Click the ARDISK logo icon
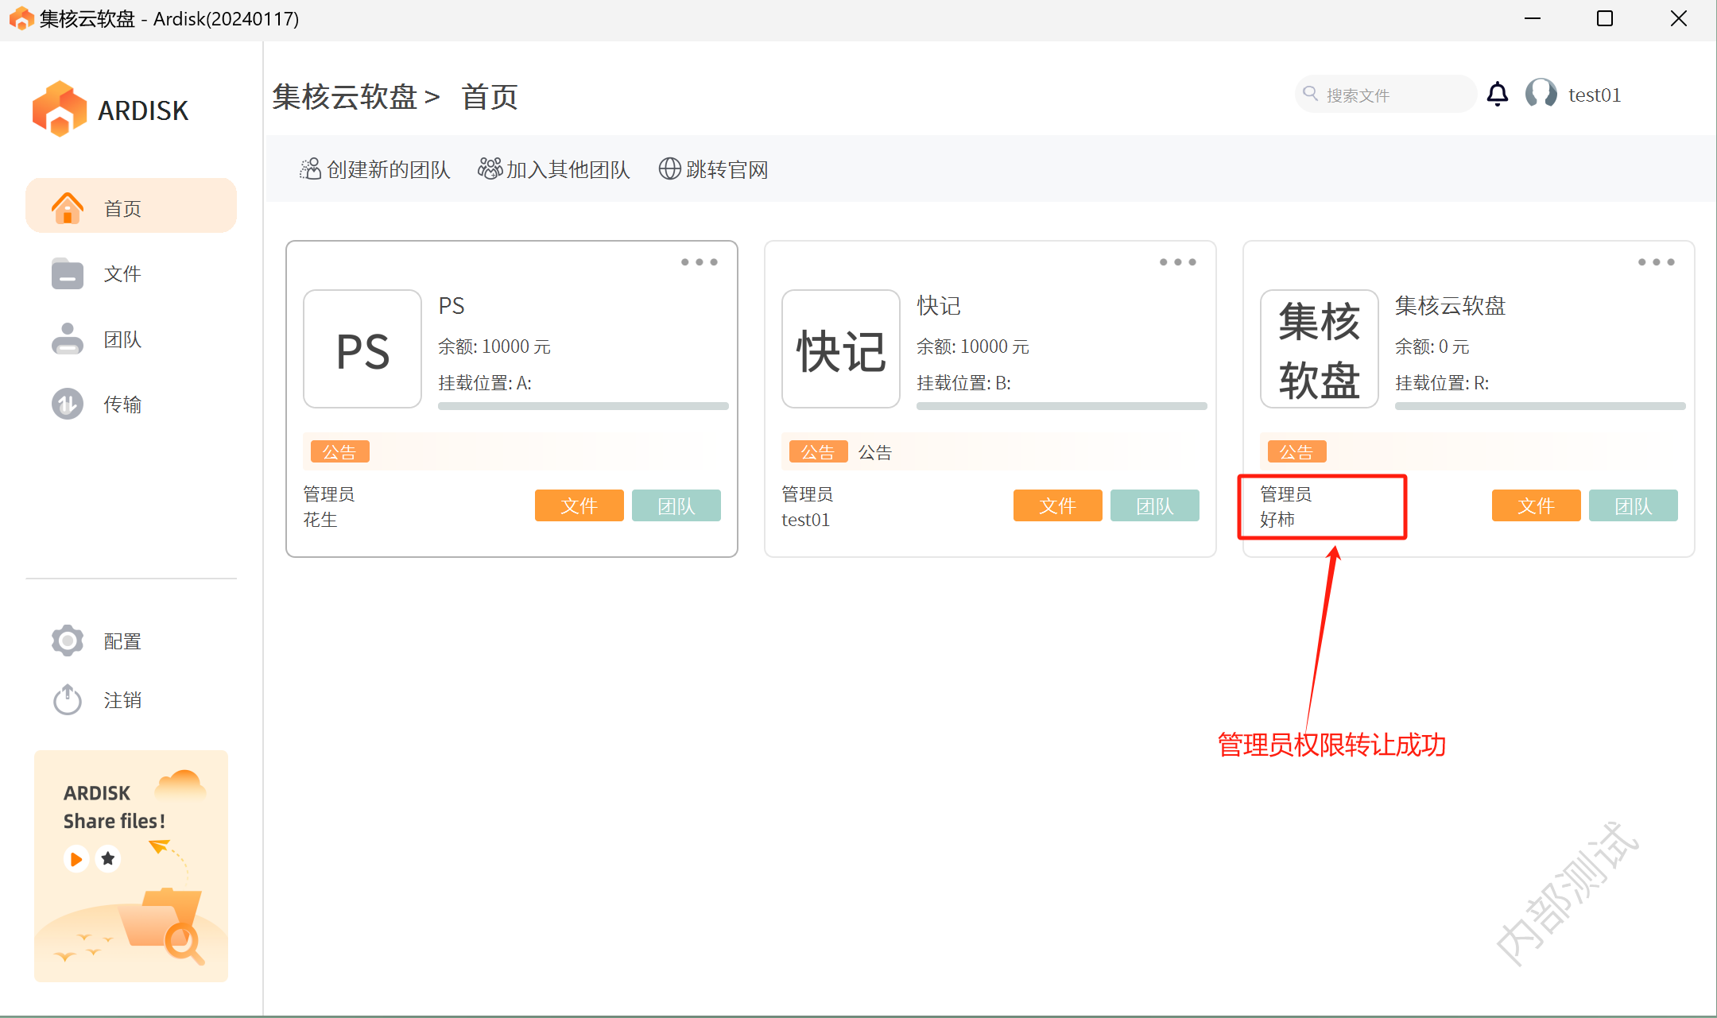Image resolution: width=1717 pixels, height=1018 pixels. 59,109
